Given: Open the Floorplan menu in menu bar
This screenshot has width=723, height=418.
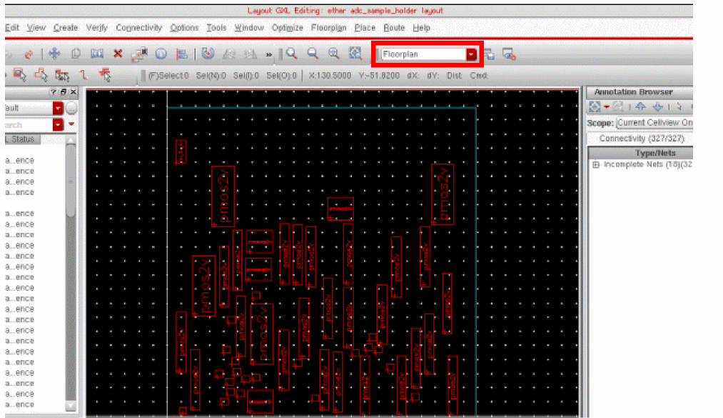Looking at the screenshot, I should pos(328,28).
